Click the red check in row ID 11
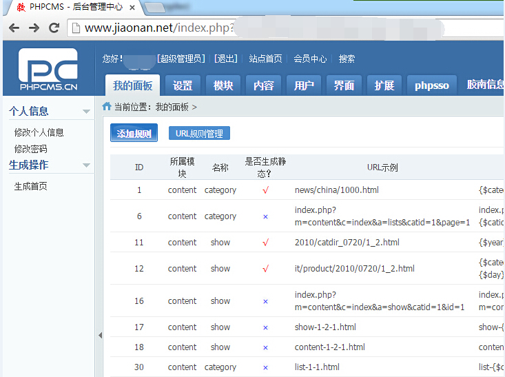Screen dimensions: 505x377 click(265, 243)
